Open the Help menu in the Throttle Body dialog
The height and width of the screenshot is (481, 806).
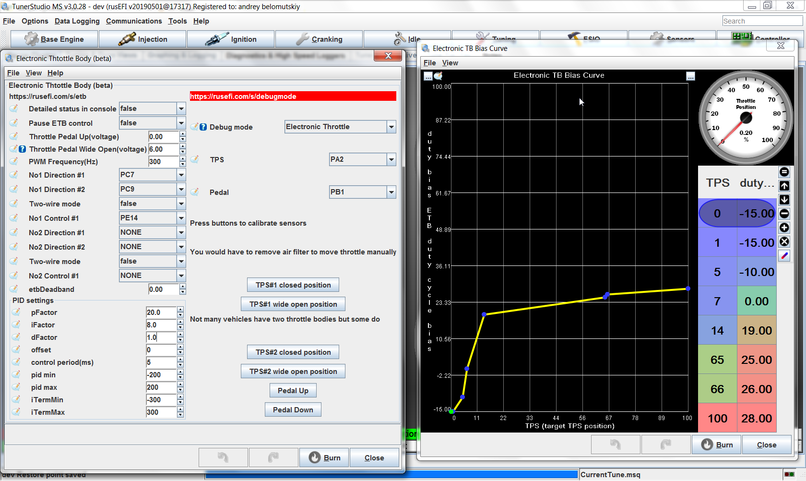pos(55,73)
